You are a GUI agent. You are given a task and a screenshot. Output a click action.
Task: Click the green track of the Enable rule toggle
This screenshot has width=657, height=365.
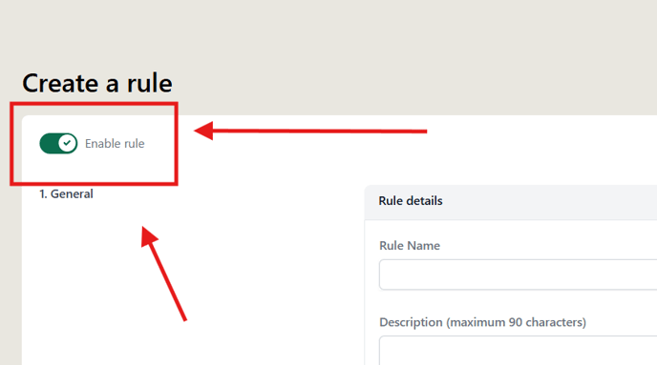[49, 143]
